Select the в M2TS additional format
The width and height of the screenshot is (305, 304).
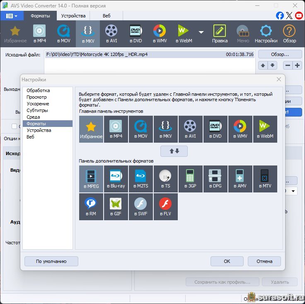(141, 179)
